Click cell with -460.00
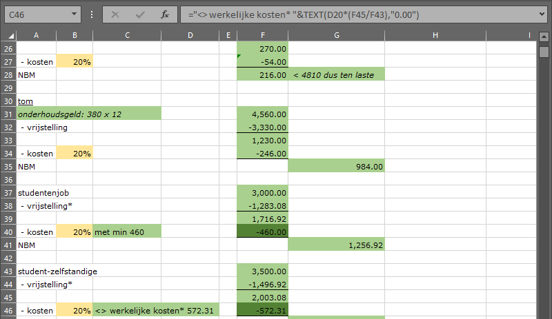 coord(263,232)
